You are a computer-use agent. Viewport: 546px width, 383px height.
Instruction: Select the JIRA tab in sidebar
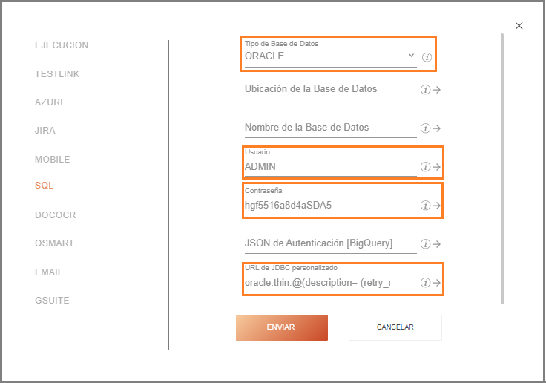(x=45, y=131)
